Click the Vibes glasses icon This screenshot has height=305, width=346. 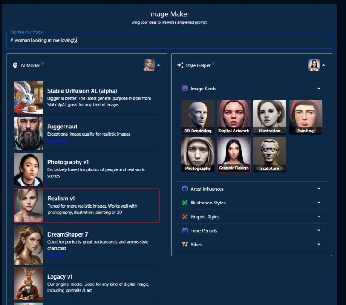click(185, 244)
